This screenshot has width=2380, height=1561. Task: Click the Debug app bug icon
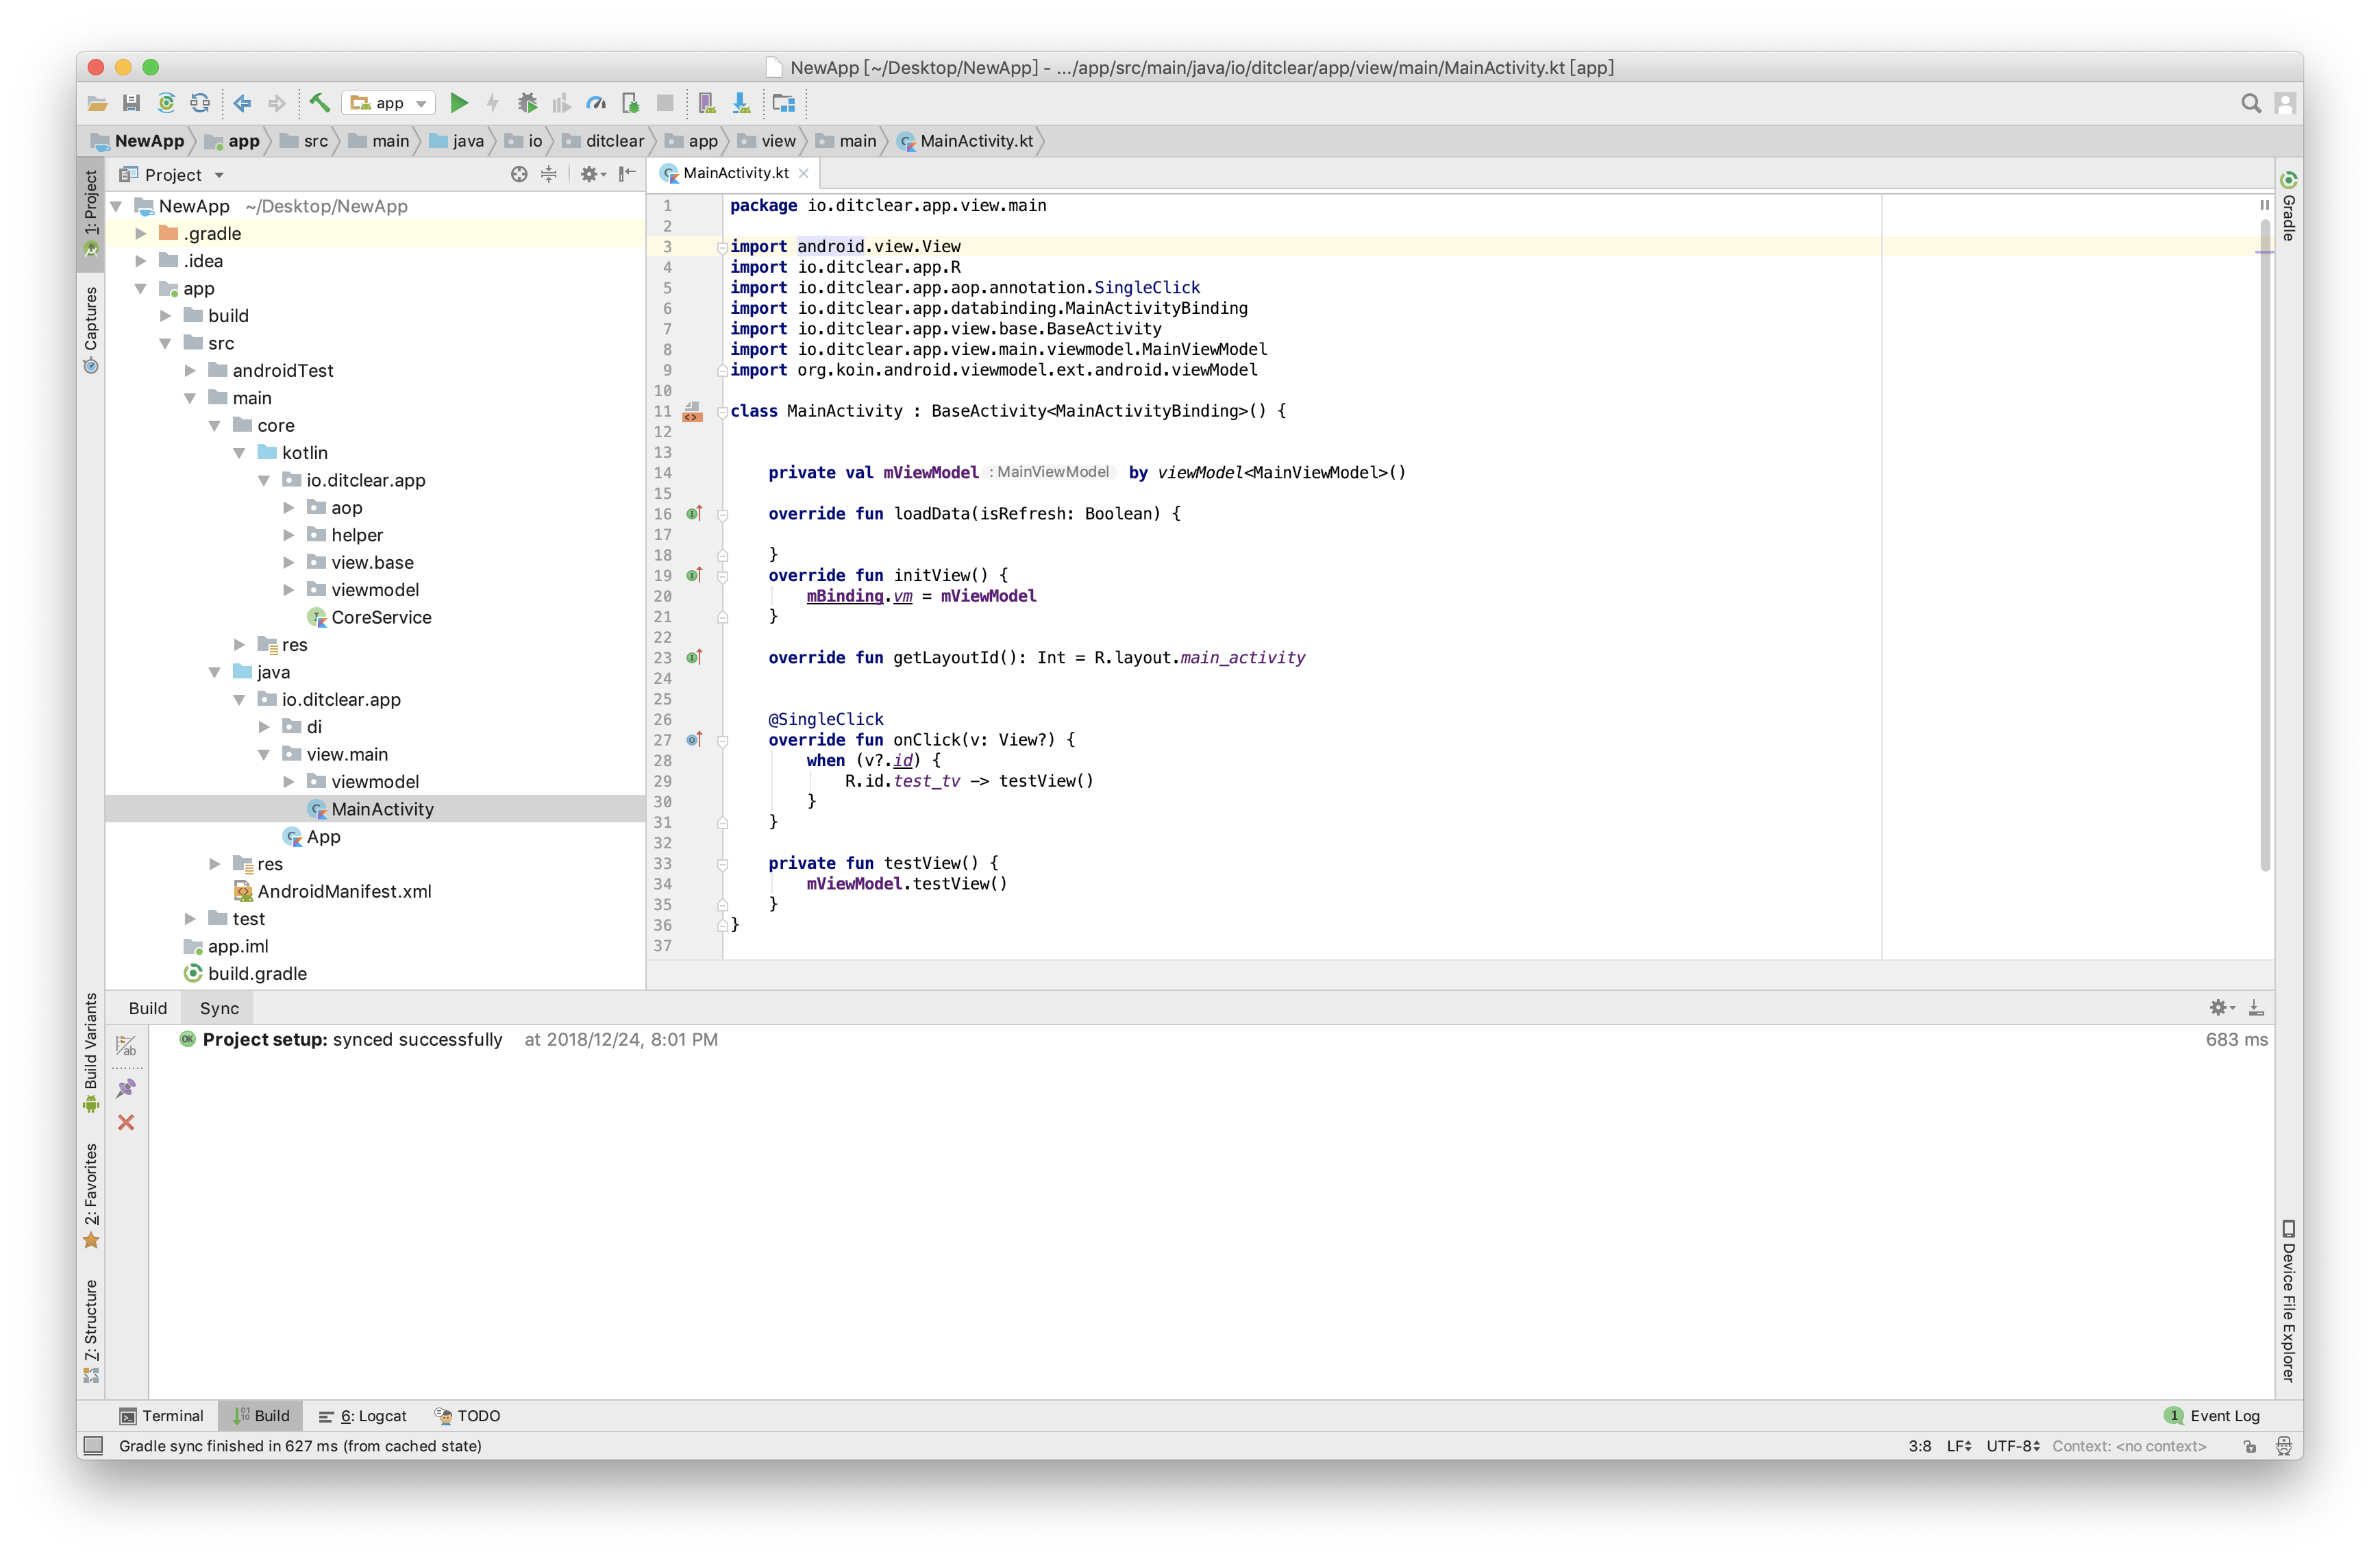coord(527,103)
